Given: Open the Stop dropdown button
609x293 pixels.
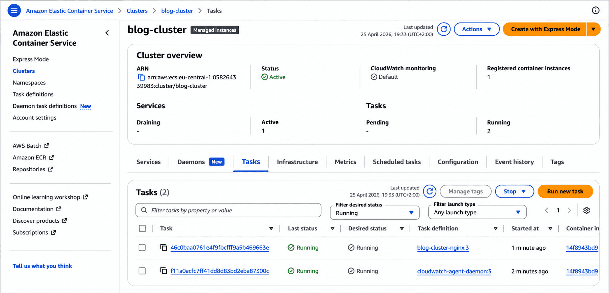Looking at the screenshot, I should [514, 191].
